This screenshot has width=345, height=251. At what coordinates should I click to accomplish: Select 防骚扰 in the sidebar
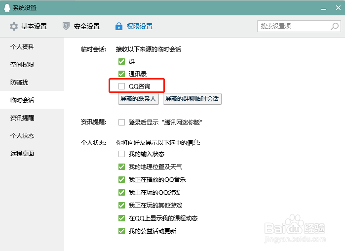(32, 83)
